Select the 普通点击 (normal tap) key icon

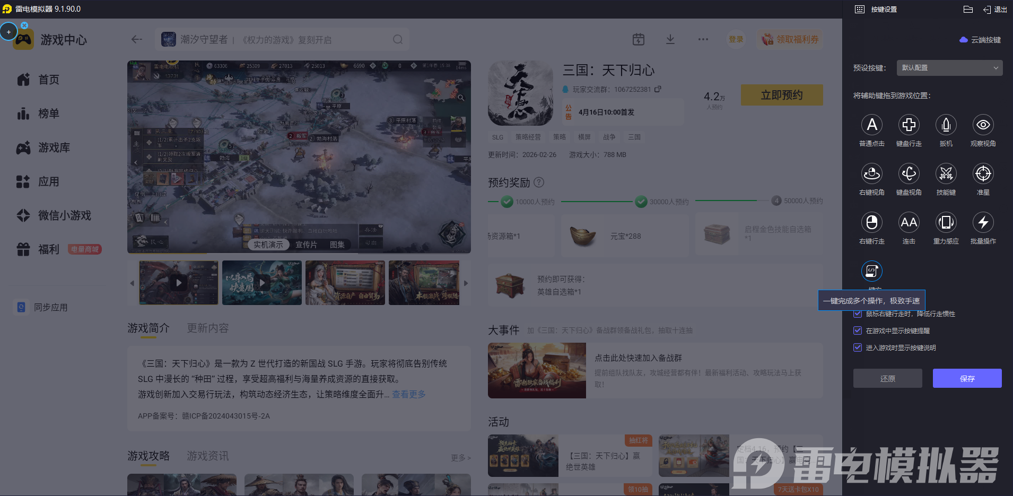tap(871, 125)
